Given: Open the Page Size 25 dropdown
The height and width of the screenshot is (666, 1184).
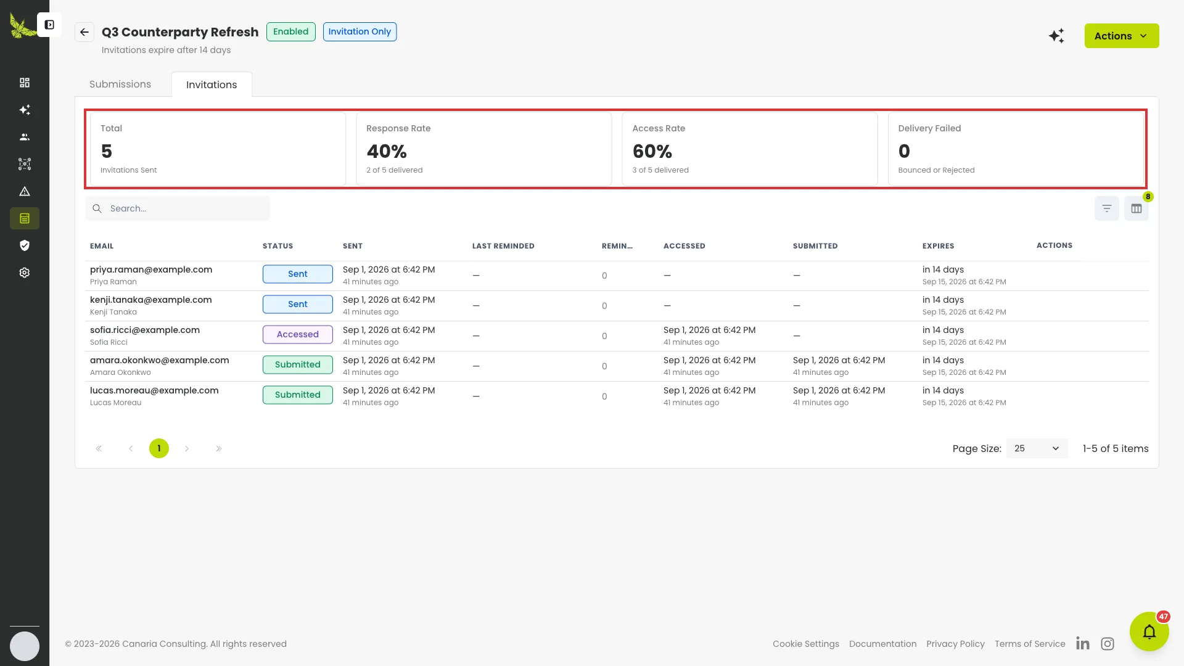Looking at the screenshot, I should click(x=1037, y=448).
